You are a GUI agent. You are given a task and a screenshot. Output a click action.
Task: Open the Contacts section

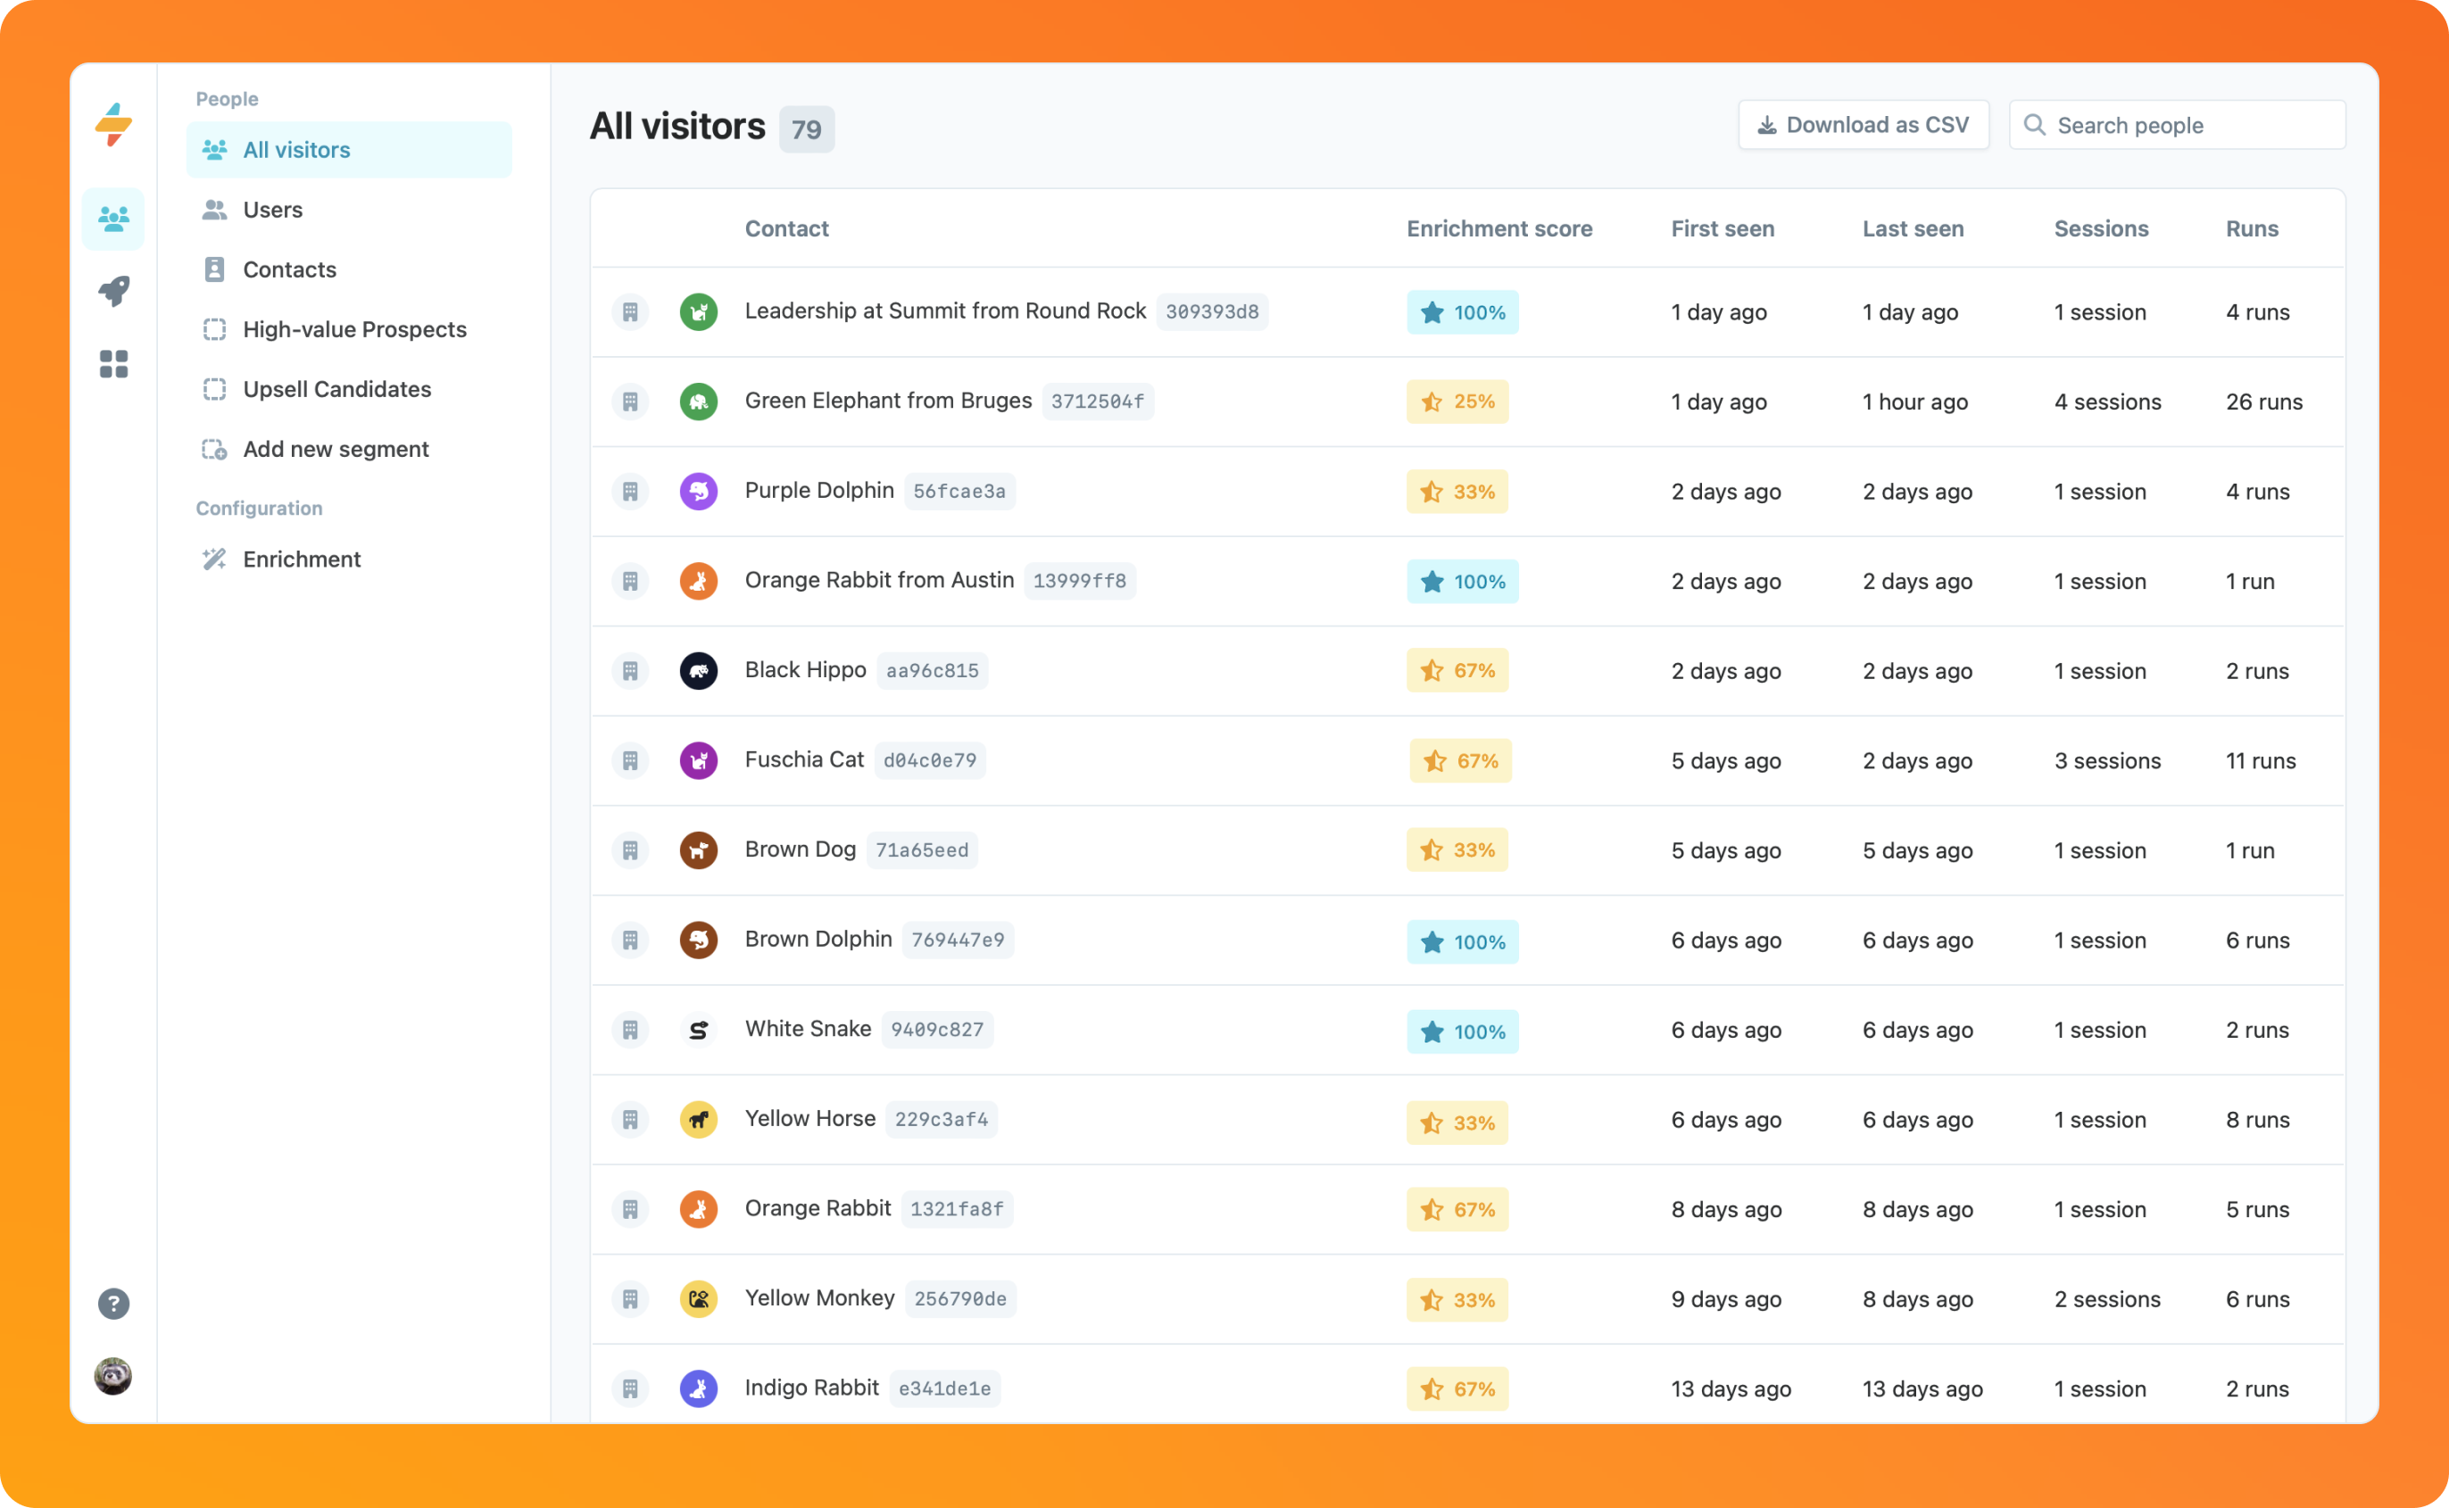coord(289,269)
